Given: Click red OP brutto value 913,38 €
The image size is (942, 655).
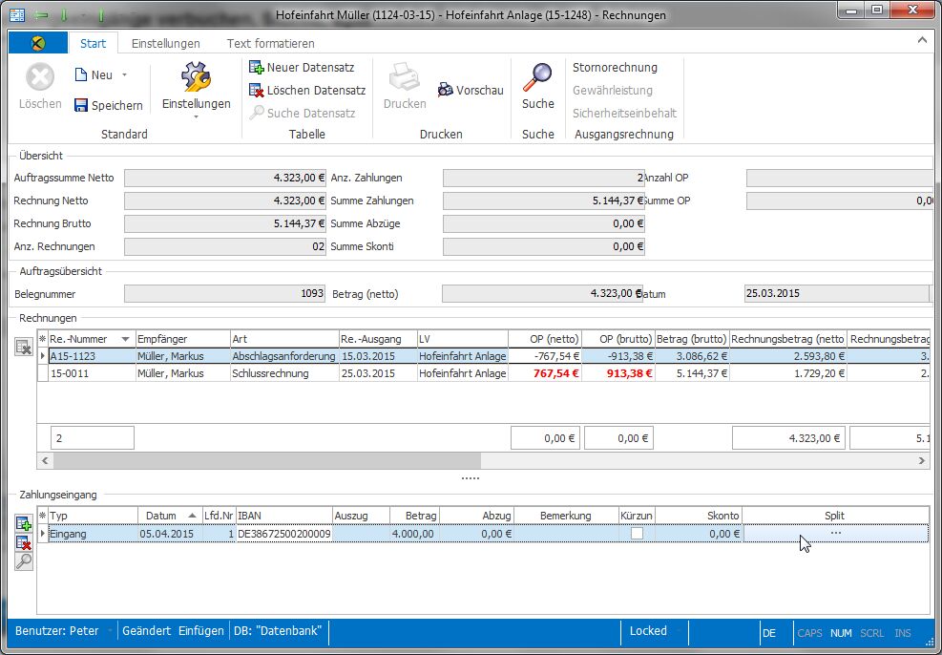Looking at the screenshot, I should click(x=618, y=373).
